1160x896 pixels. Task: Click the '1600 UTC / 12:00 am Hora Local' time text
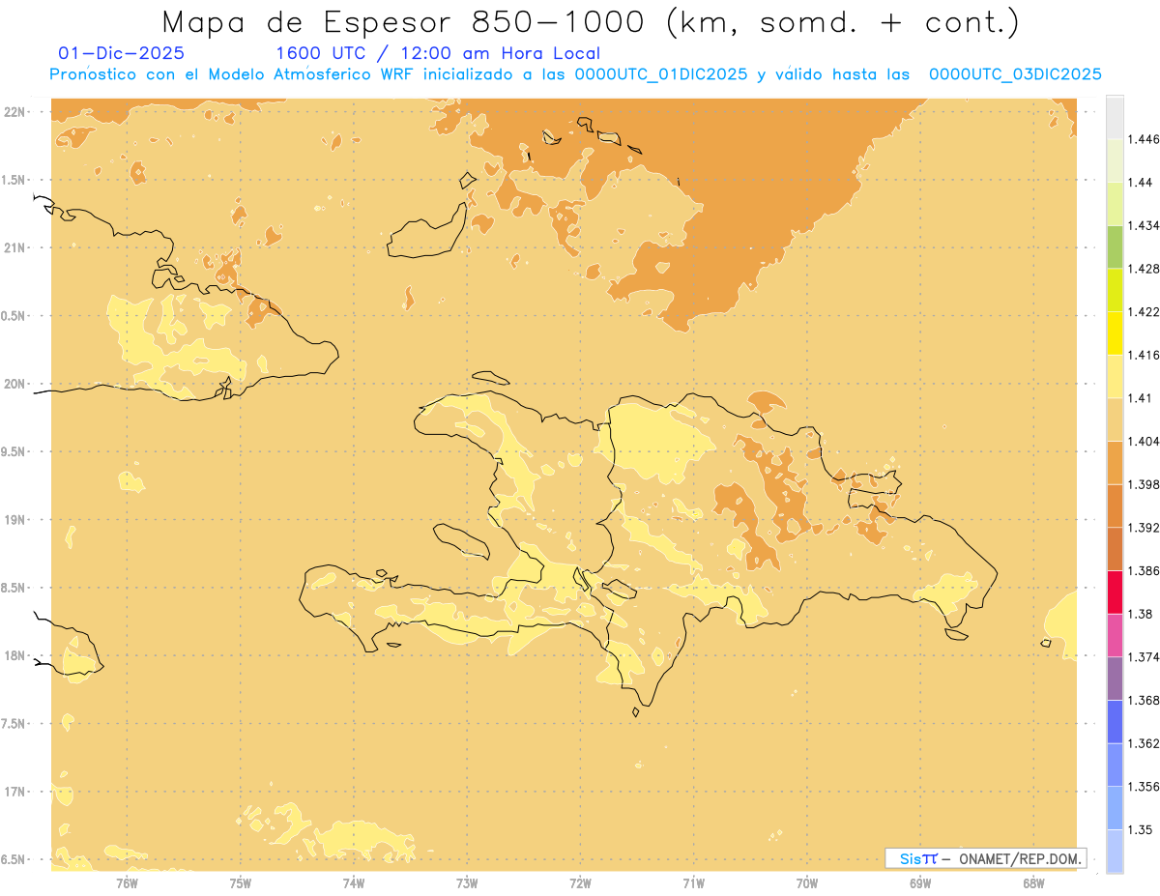pyautogui.click(x=438, y=53)
